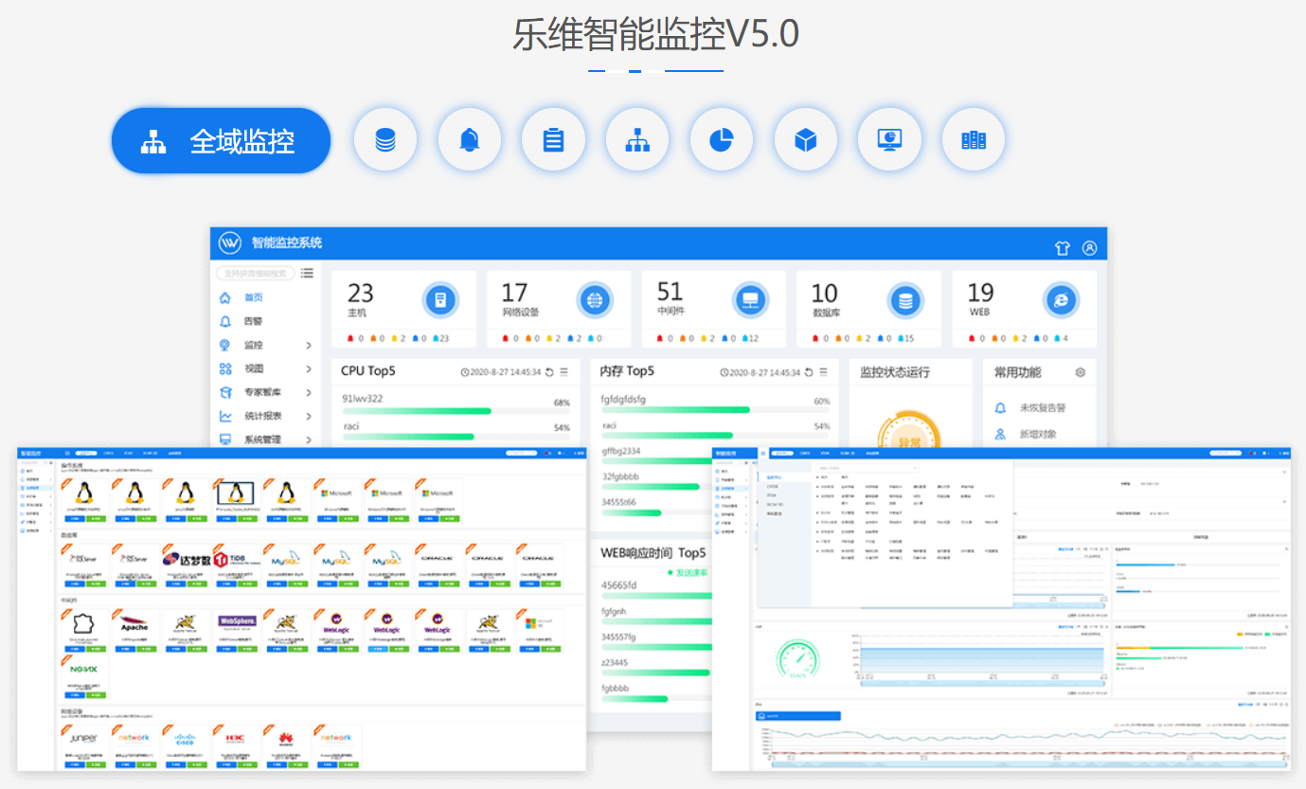
Task: Click the 数据库 card icon
Action: pyautogui.click(x=906, y=300)
